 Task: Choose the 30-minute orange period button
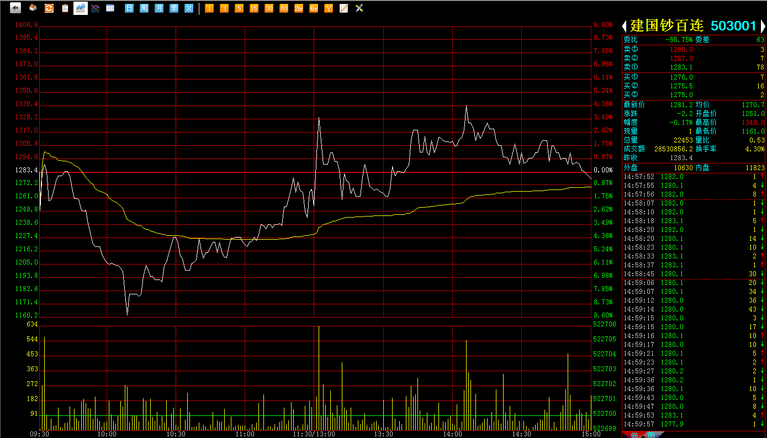pyautogui.click(x=269, y=8)
